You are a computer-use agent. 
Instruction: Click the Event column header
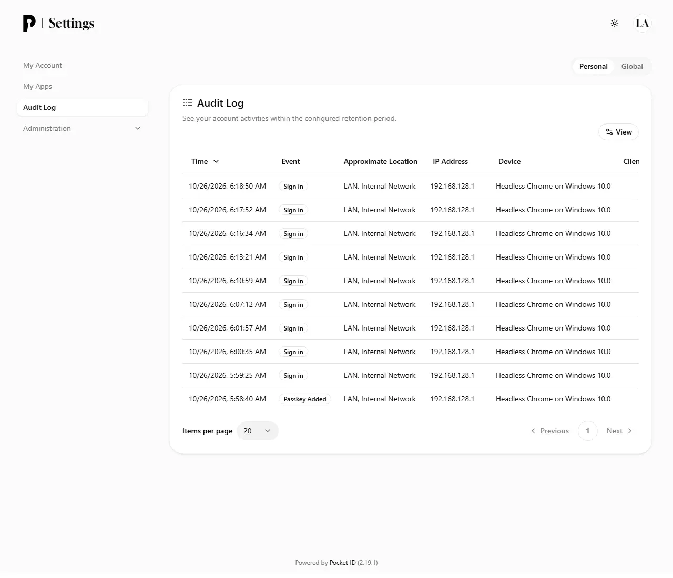pyautogui.click(x=291, y=161)
